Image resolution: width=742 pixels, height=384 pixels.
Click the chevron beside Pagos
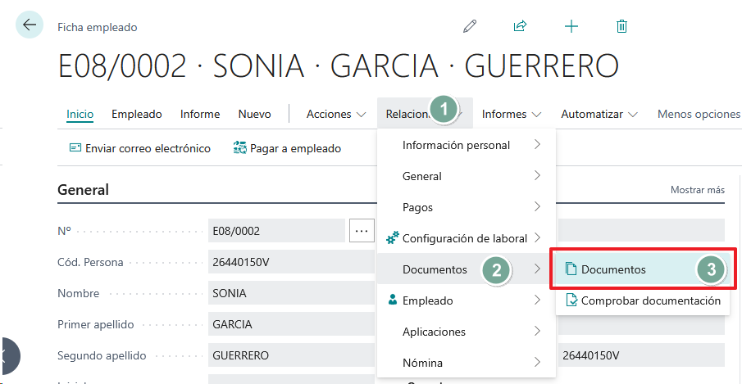[537, 207]
